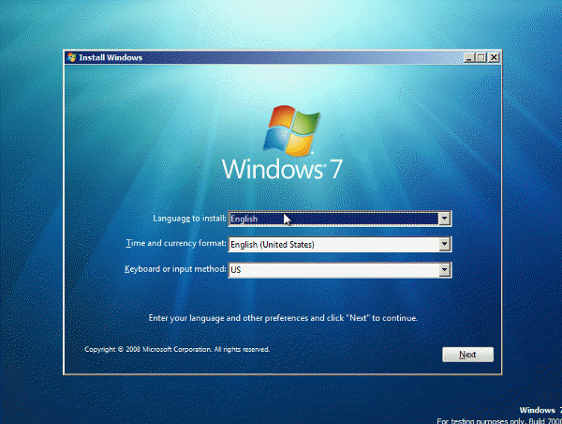Click the Microsoft copyright notice text
The image size is (562, 424).
(x=177, y=349)
